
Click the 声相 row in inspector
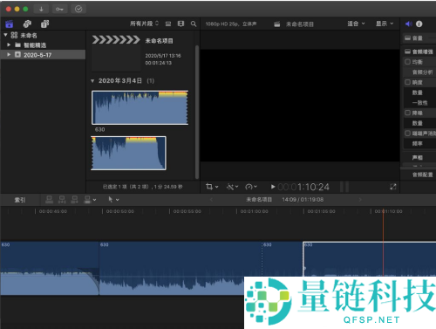pos(418,157)
